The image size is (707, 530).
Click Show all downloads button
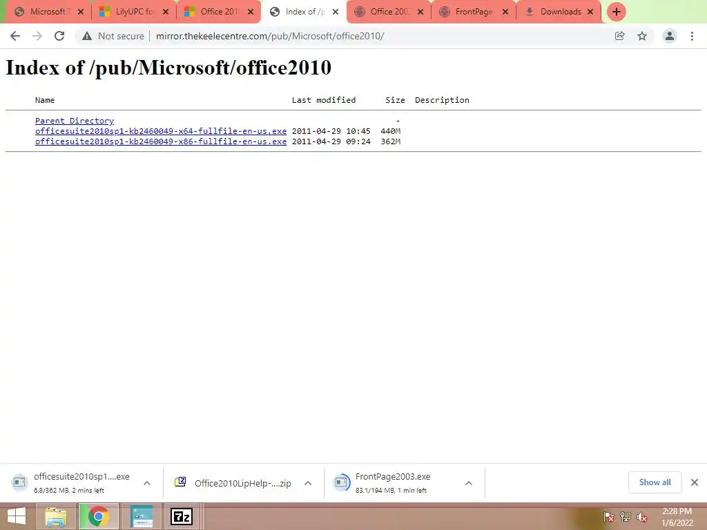655,482
